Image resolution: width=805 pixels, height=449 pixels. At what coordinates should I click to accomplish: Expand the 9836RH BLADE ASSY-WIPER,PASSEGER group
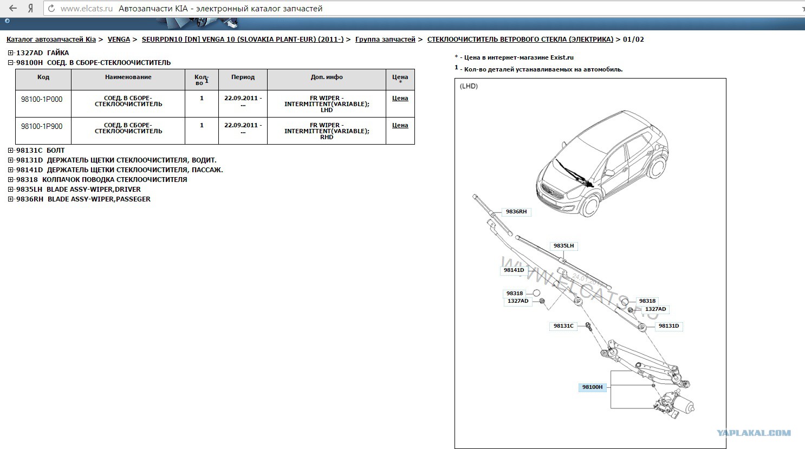pyautogui.click(x=11, y=199)
